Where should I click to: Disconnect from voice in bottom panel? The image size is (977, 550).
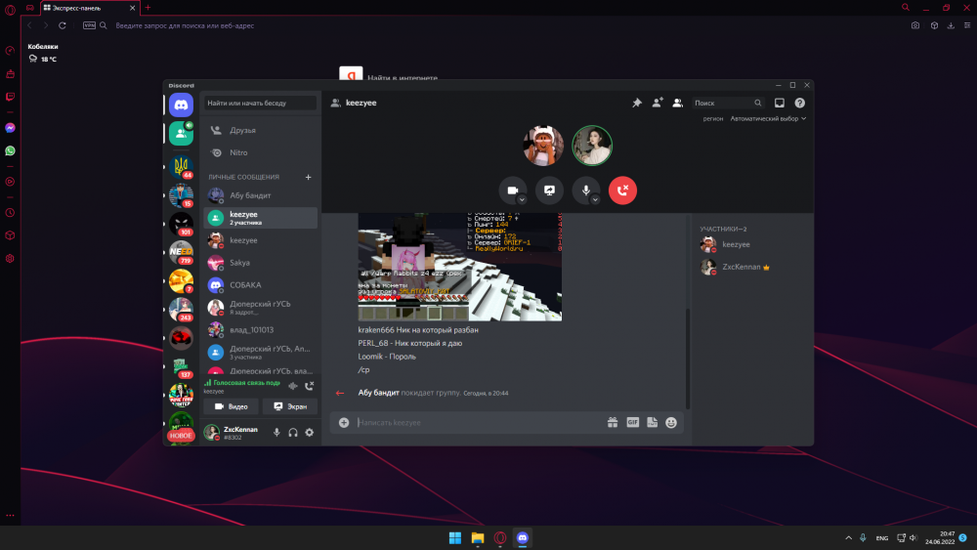(x=309, y=386)
